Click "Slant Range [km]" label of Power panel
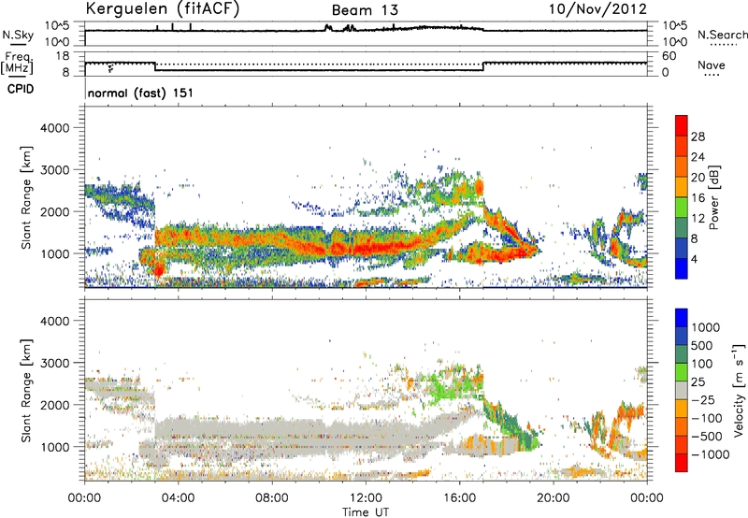The height and width of the screenshot is (518, 748). tap(26, 197)
